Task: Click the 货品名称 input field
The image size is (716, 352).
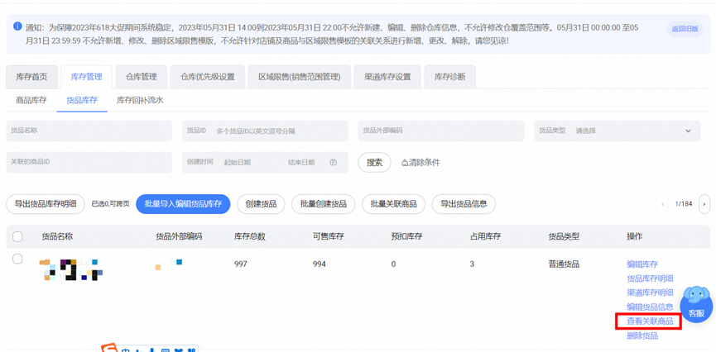Action: pyautogui.click(x=89, y=131)
